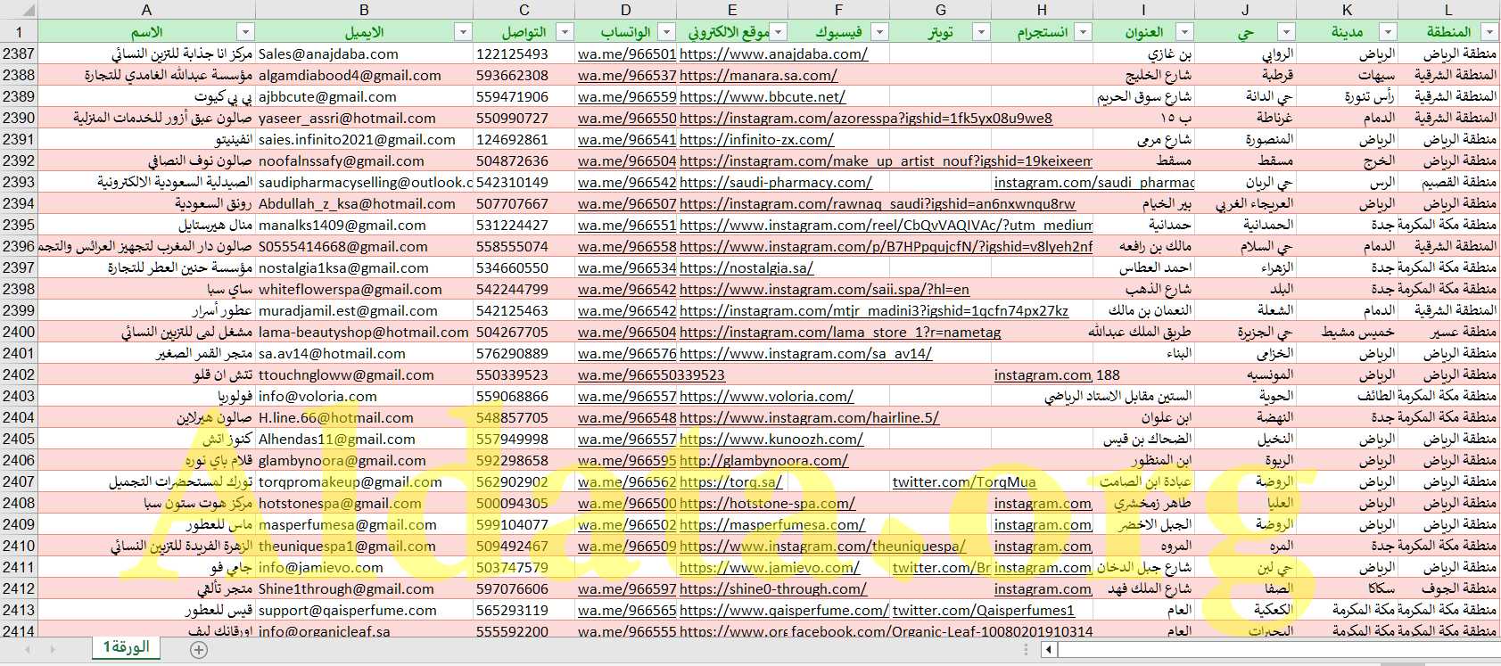Open the nostalgia.sa hyperlink

(x=746, y=267)
